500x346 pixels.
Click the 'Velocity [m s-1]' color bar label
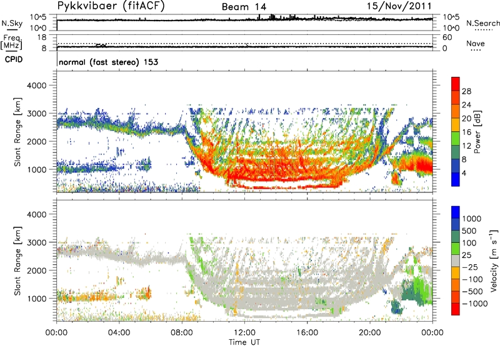point(493,260)
